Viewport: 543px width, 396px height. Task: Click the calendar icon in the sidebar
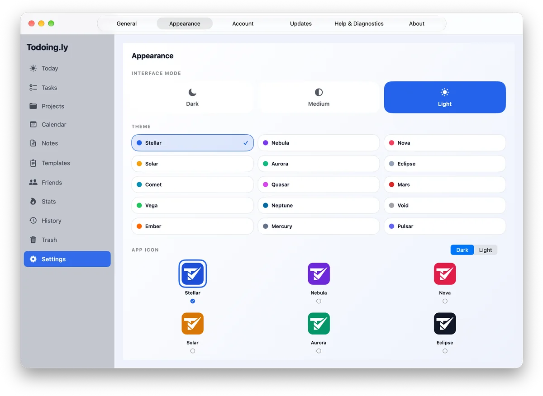click(x=33, y=124)
